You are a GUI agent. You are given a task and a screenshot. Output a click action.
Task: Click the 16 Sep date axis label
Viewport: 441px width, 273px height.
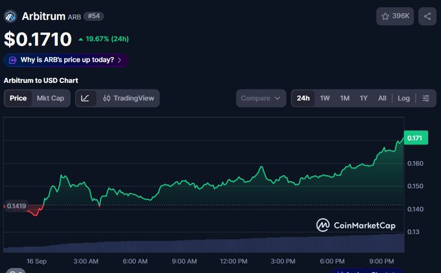(x=36, y=261)
